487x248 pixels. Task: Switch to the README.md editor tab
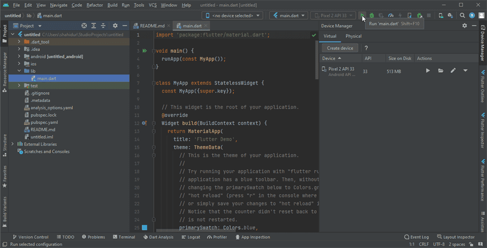coord(152,26)
